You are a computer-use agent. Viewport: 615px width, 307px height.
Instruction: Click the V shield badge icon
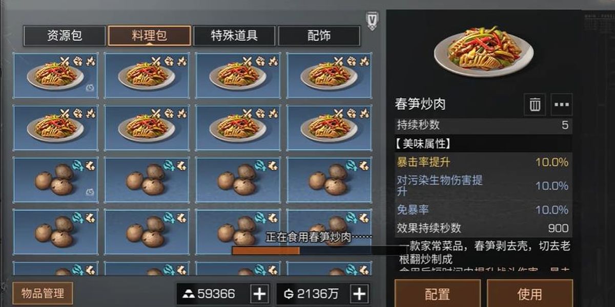coord(372,21)
